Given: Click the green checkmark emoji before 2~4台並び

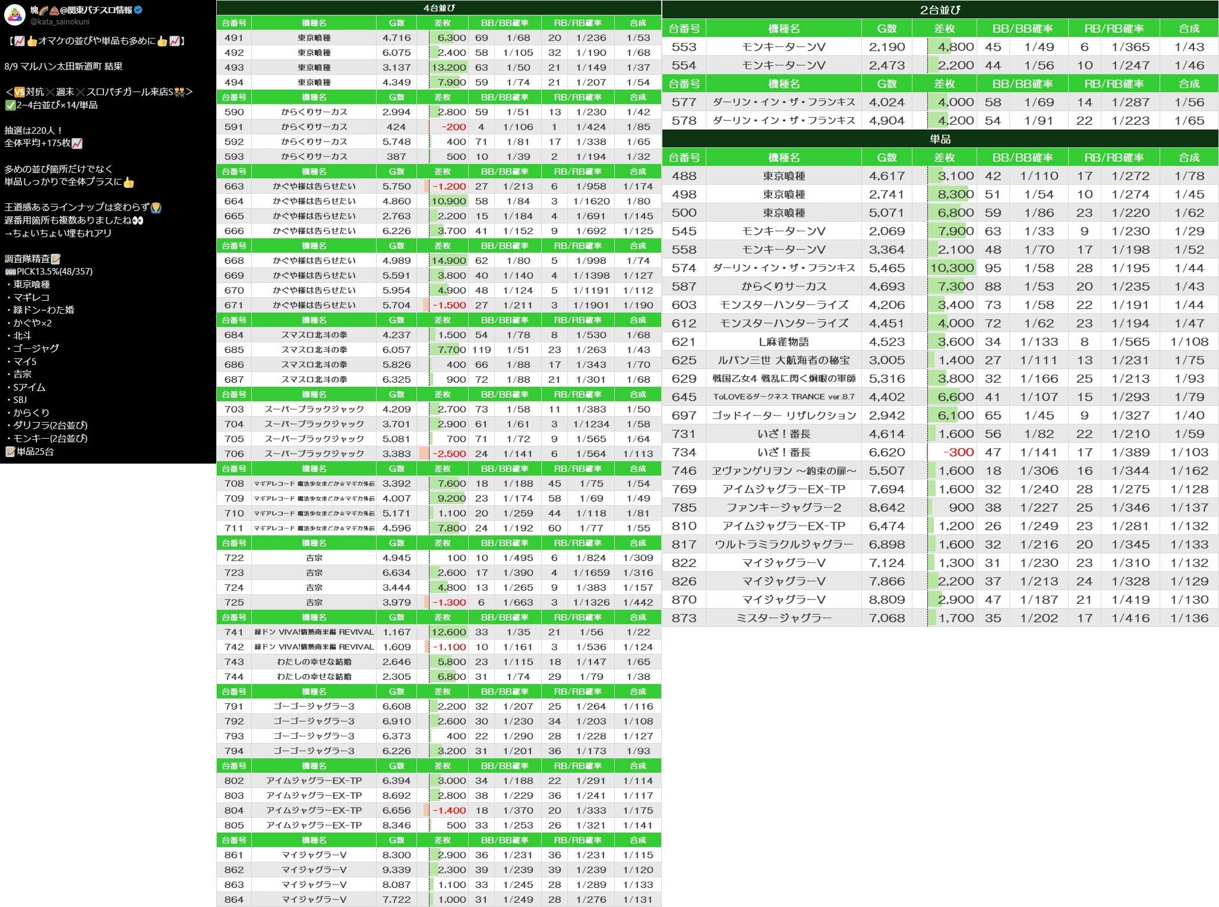Looking at the screenshot, I should [x=10, y=105].
